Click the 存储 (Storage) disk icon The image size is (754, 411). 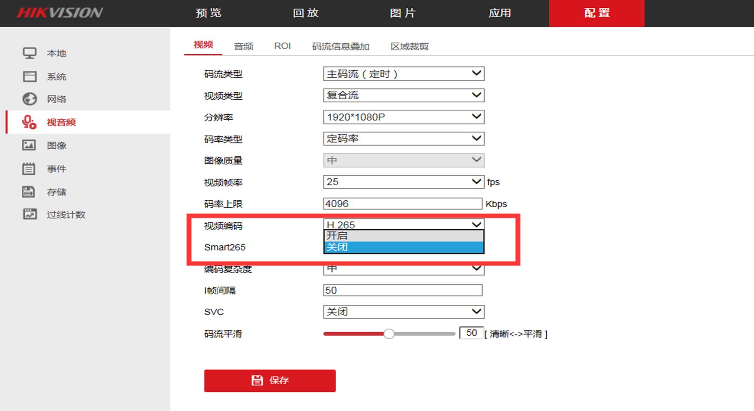pyautogui.click(x=29, y=192)
